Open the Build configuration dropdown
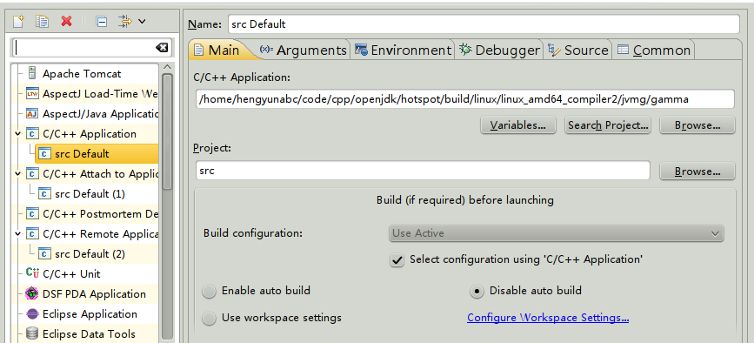Screen dimensions: 754x343 556,233
